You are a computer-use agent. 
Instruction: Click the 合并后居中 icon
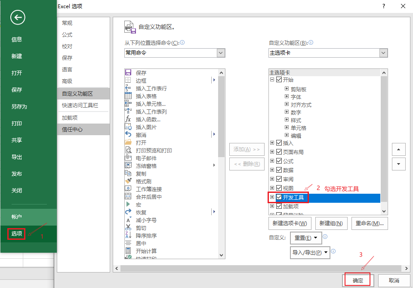(x=128, y=196)
